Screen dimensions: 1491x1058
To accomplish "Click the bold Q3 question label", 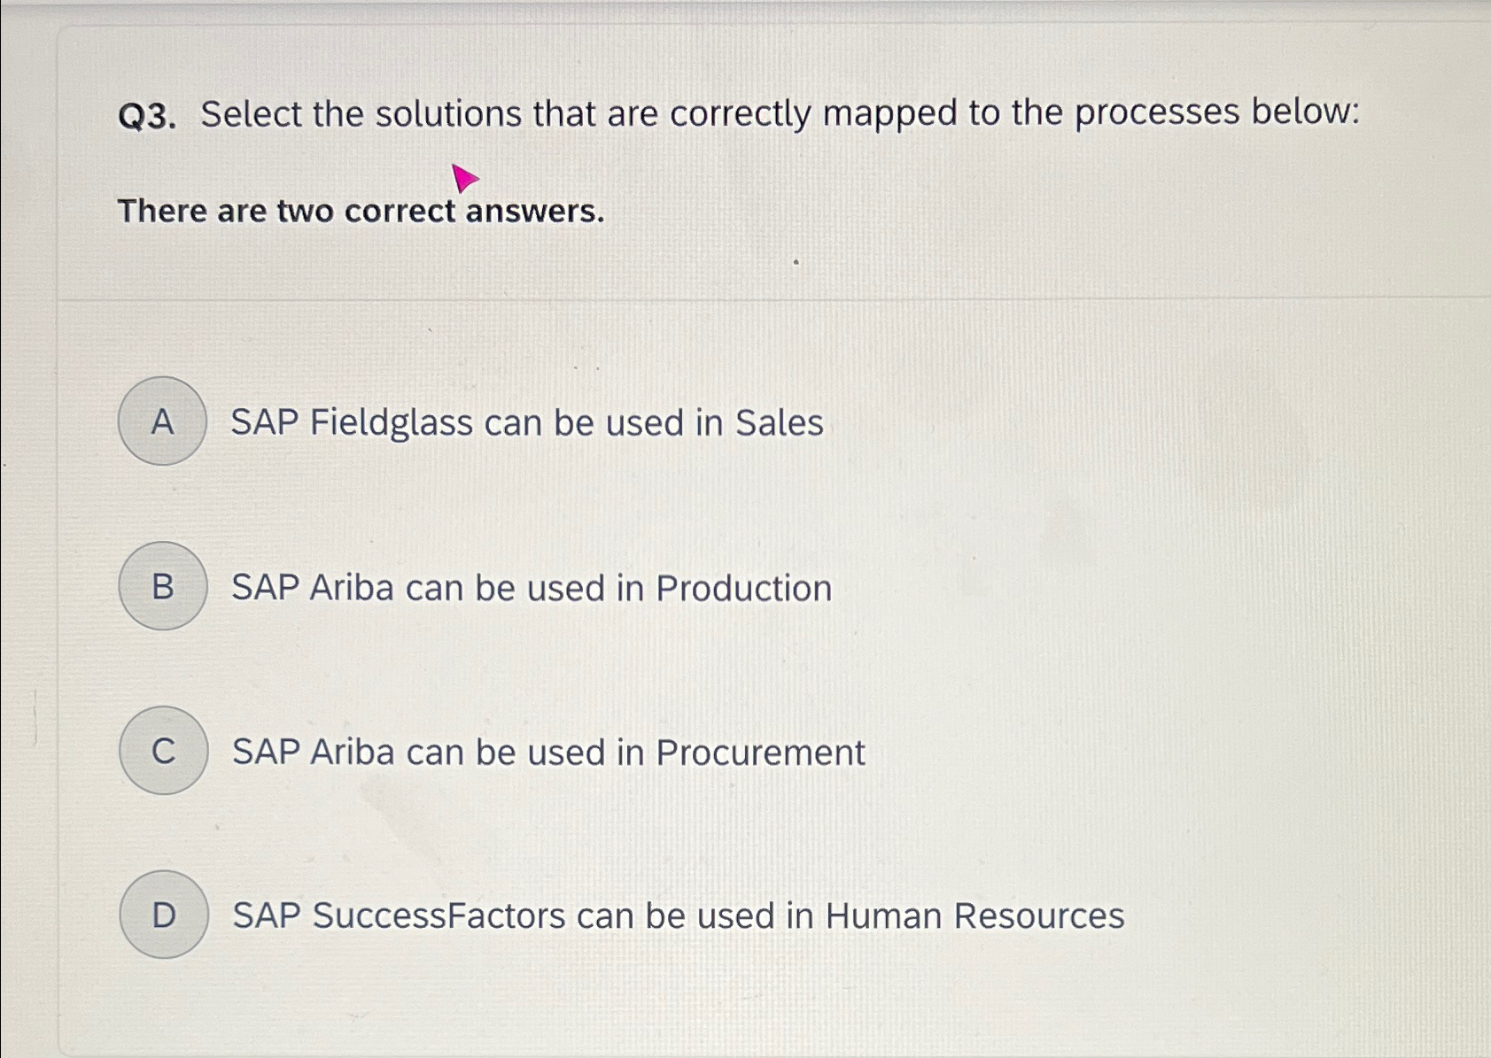I will (147, 116).
